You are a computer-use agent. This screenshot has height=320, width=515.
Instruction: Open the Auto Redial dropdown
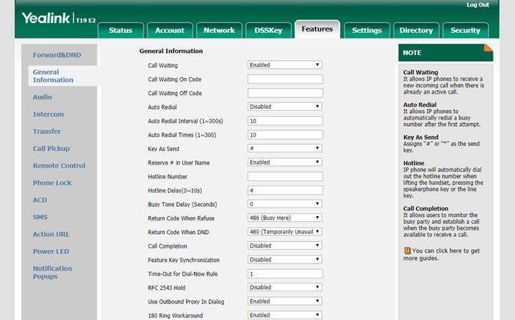pyautogui.click(x=285, y=107)
